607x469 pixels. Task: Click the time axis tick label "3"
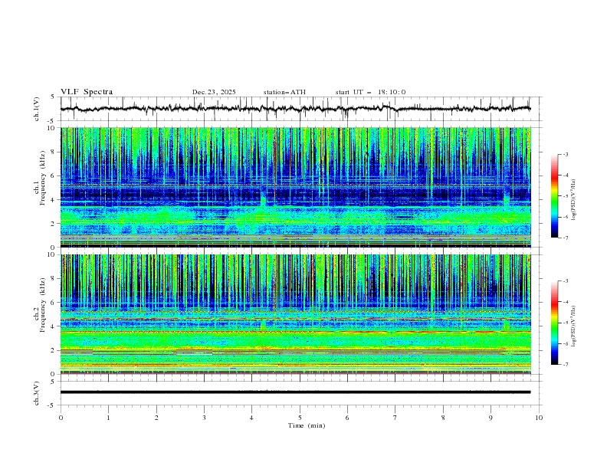click(x=204, y=418)
